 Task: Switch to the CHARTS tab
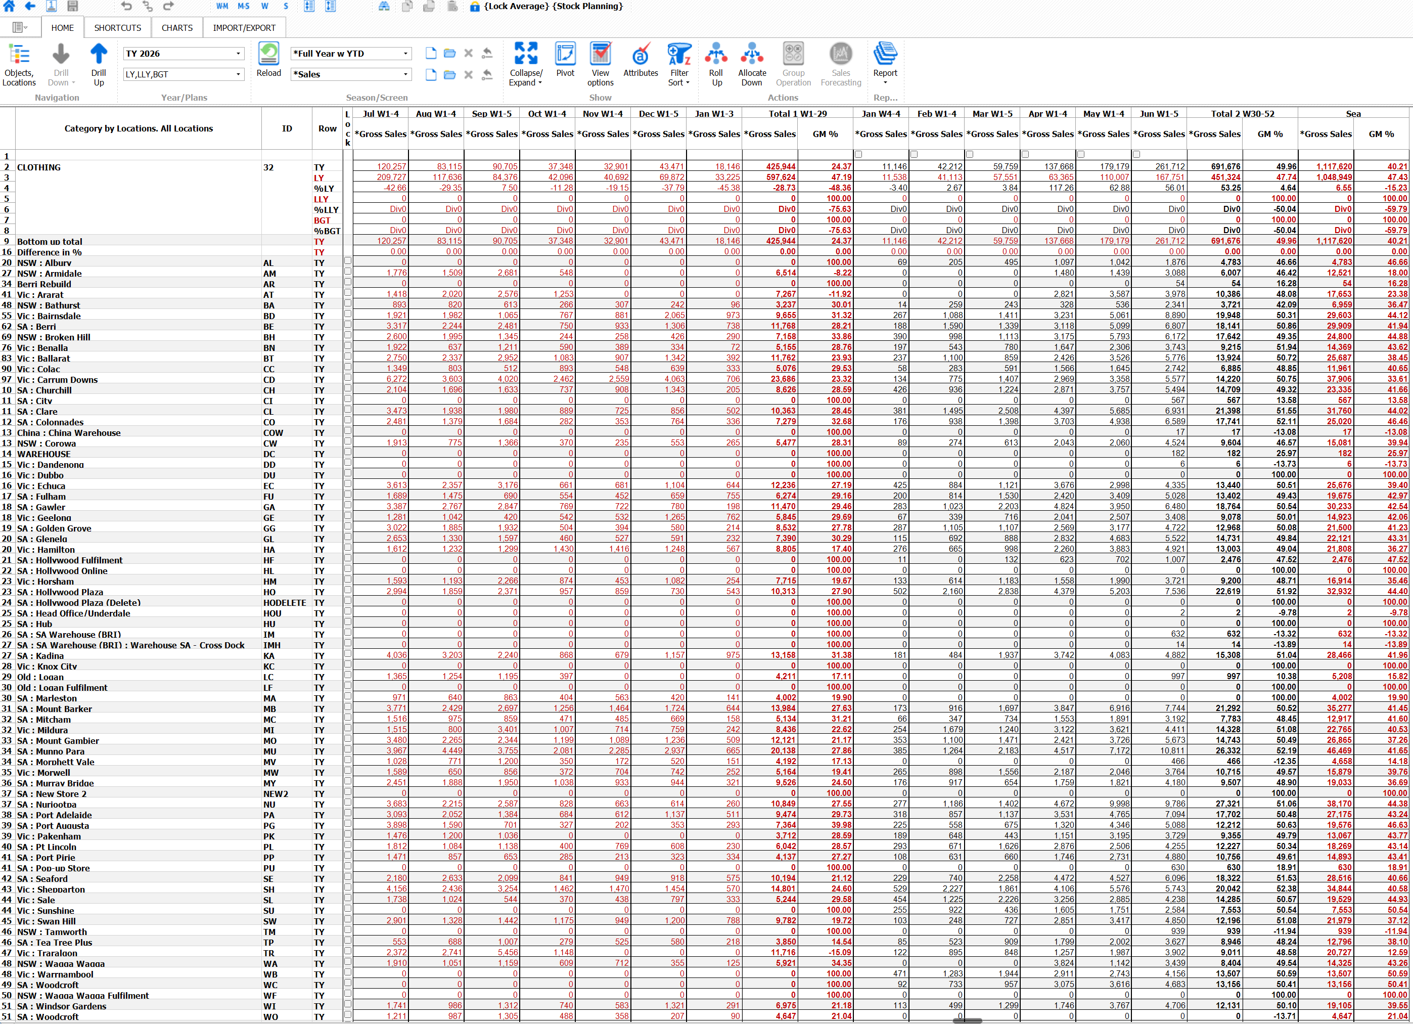(x=176, y=27)
